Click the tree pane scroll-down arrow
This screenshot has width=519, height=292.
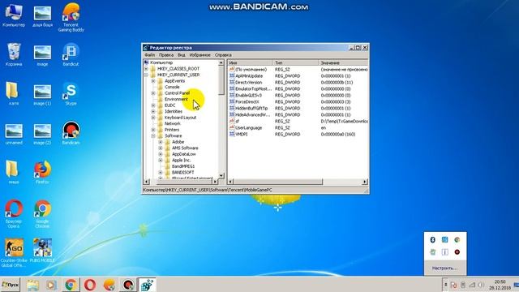pyautogui.click(x=221, y=176)
